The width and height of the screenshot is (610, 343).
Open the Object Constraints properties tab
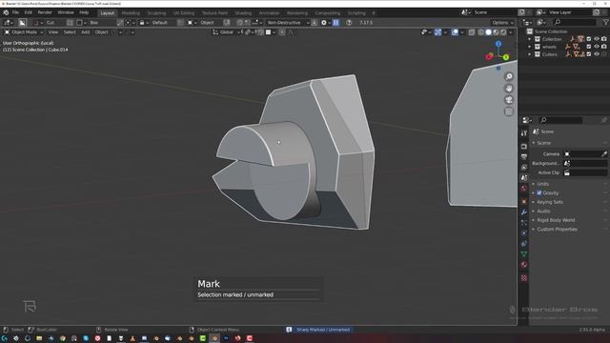point(524,244)
